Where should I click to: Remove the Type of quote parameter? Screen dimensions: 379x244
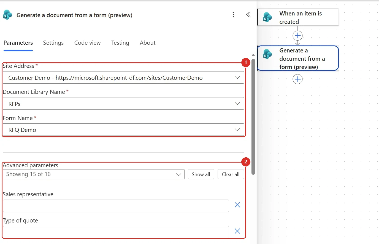(x=237, y=231)
